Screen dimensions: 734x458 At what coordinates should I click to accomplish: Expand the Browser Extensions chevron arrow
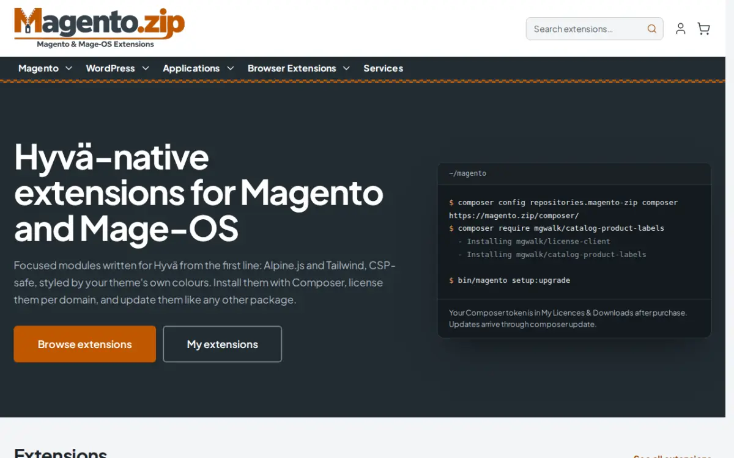(346, 68)
